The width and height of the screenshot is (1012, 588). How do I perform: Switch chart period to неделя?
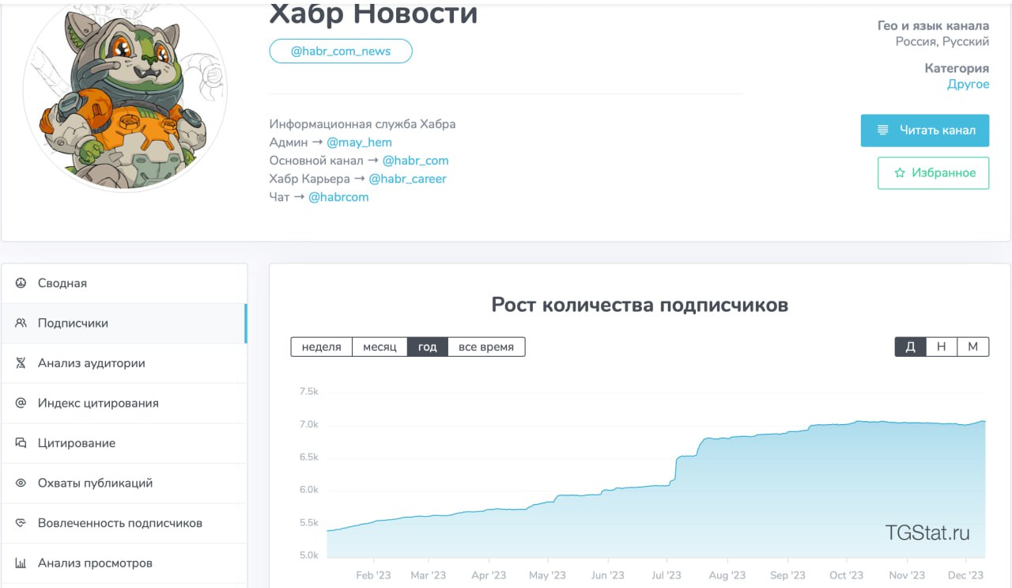[322, 347]
